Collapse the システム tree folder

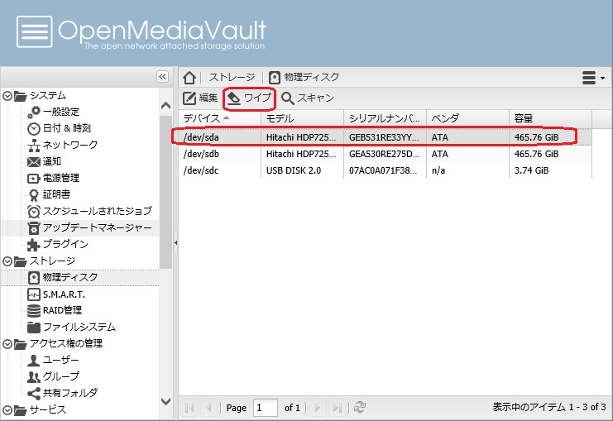7,96
